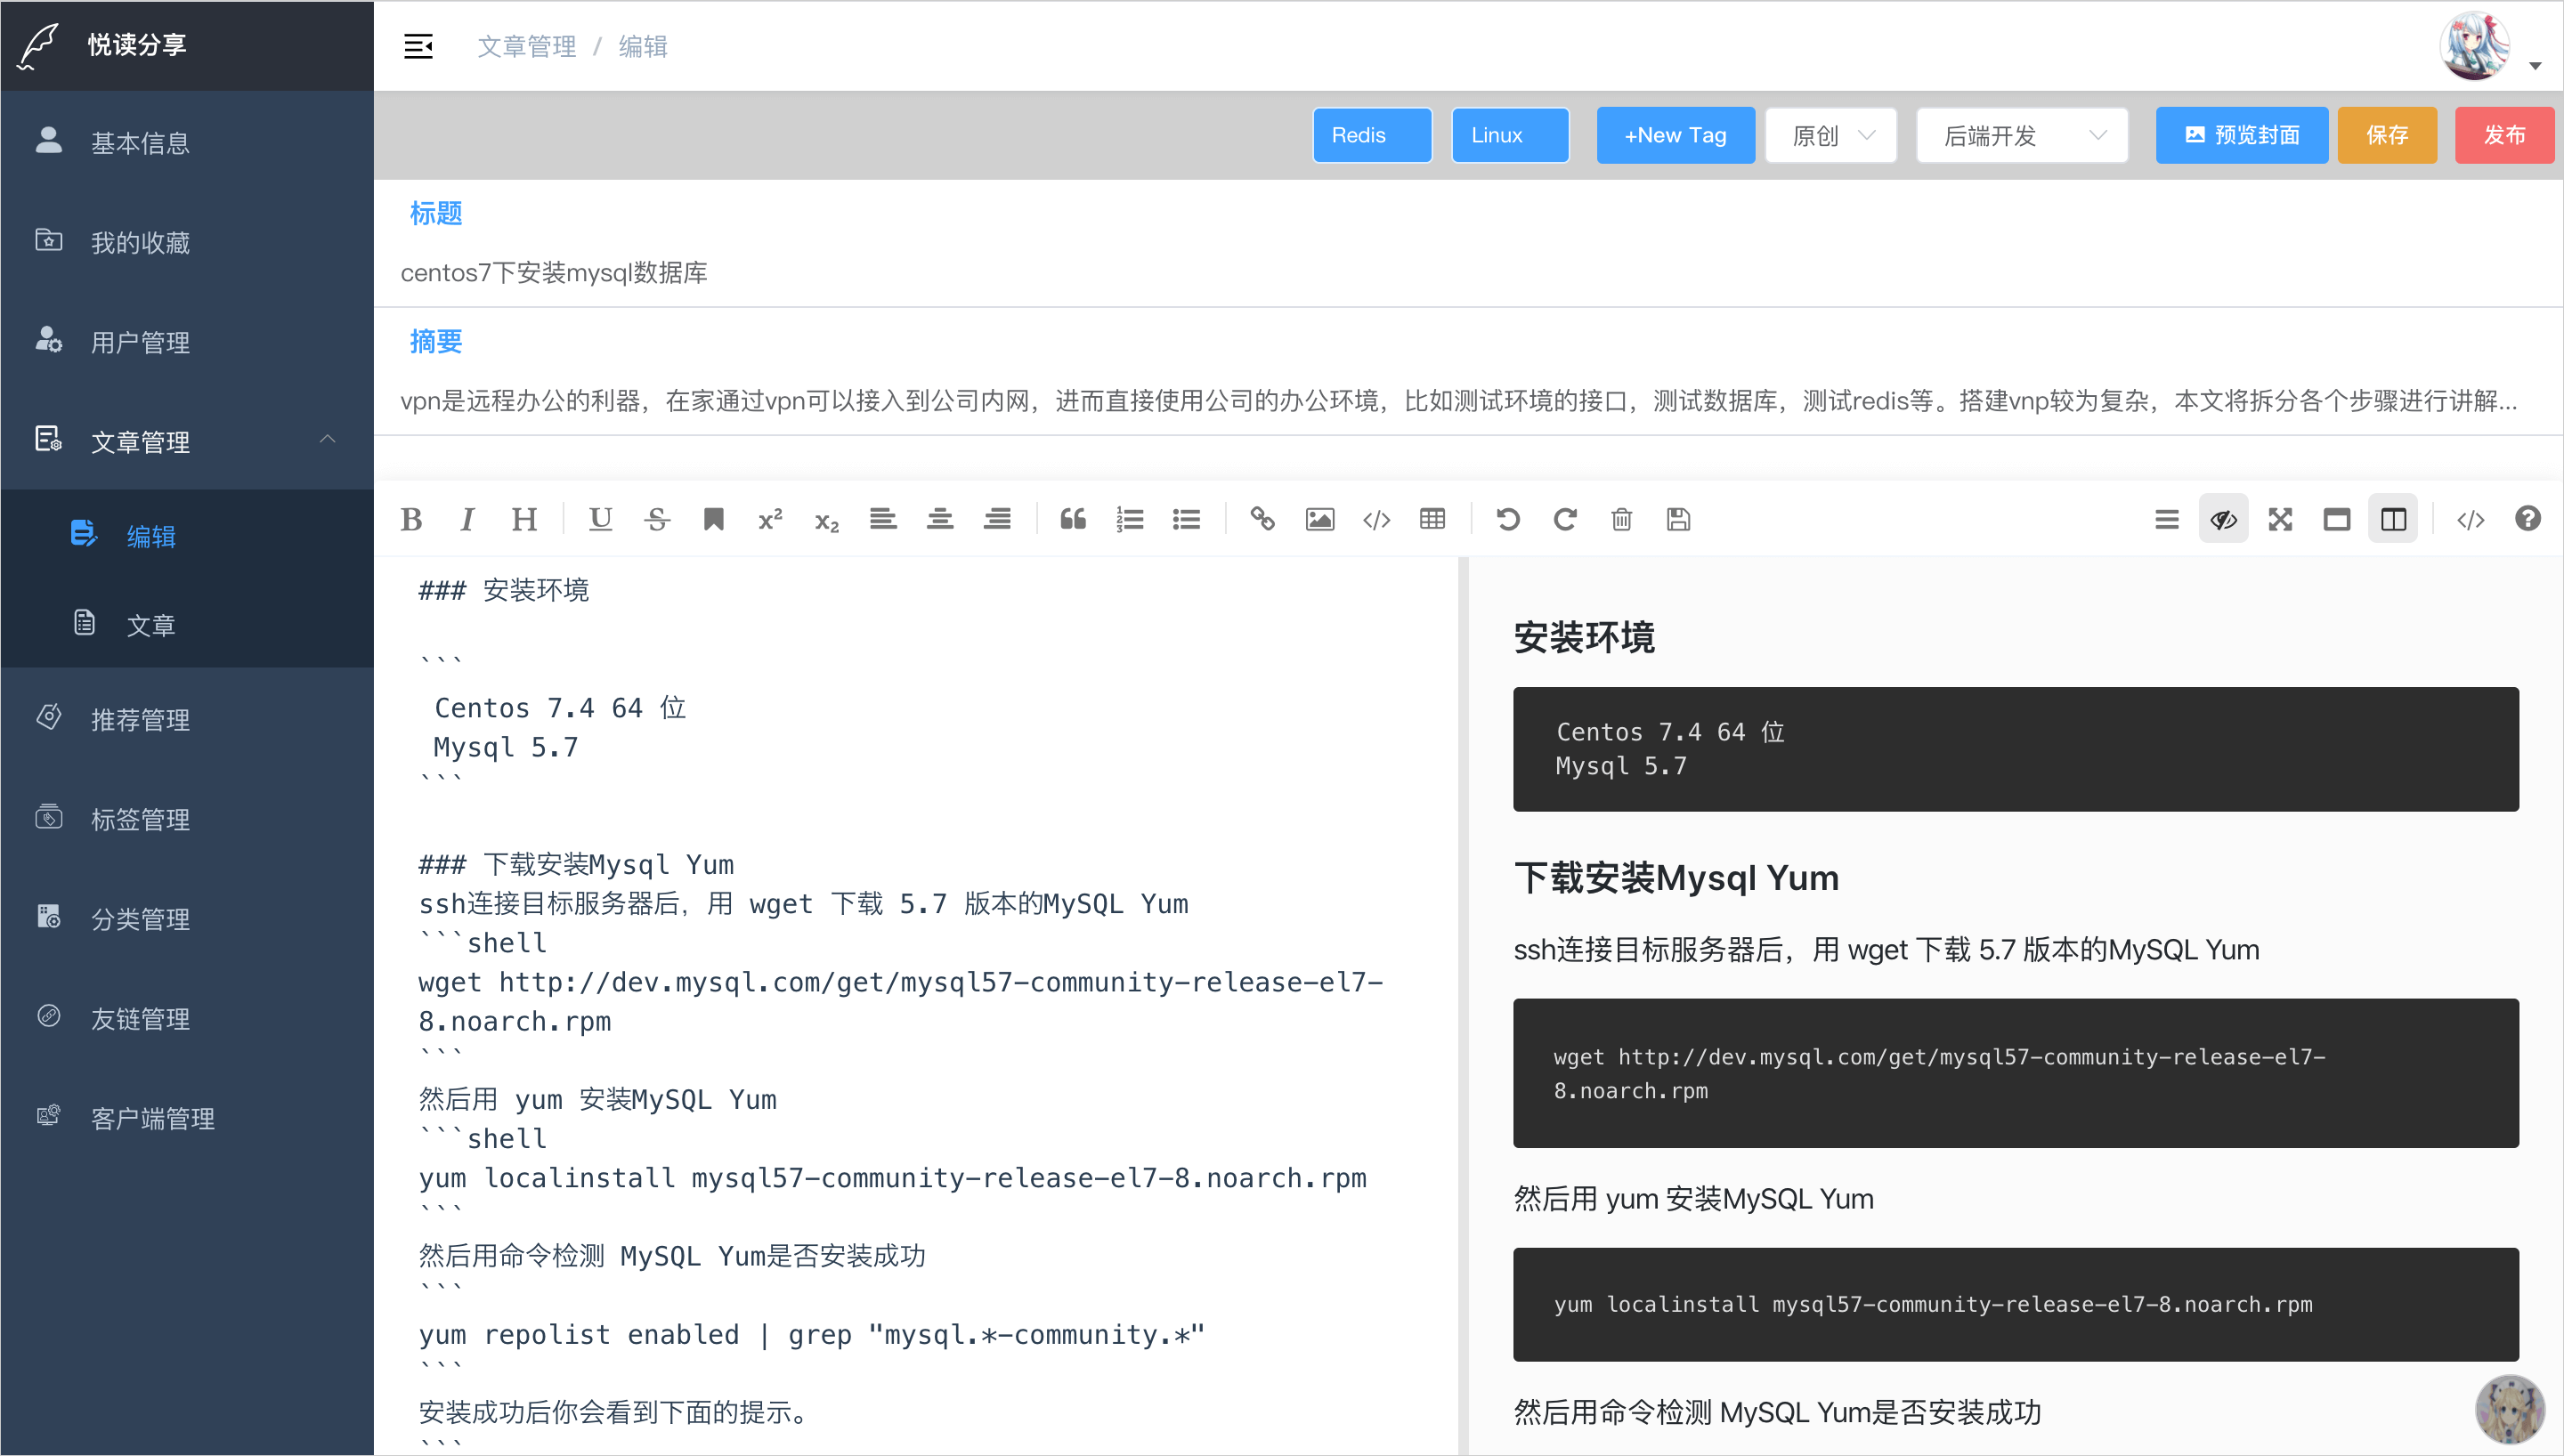Viewport: 2564px width, 1456px height.
Task: Open editor help question-mark icon
Action: pyautogui.click(x=2527, y=519)
